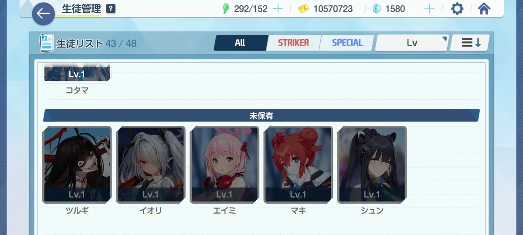
Task: Switch to the STRIKER tab
Action: pos(293,43)
